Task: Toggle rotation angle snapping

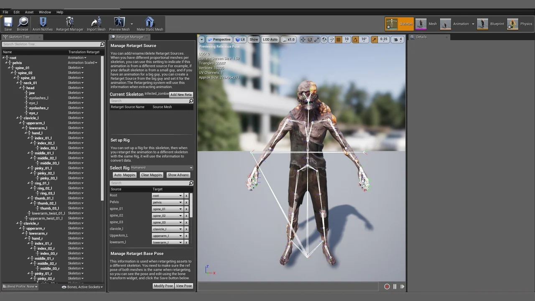Action: coord(355,39)
